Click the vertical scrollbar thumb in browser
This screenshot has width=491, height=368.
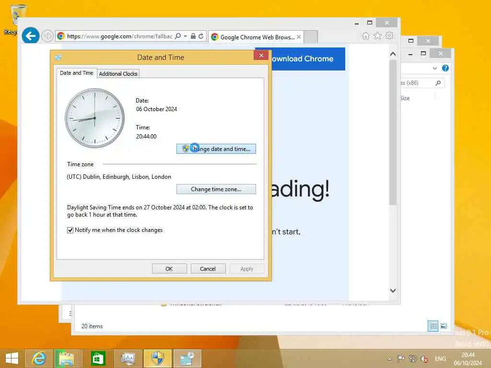pos(393,133)
